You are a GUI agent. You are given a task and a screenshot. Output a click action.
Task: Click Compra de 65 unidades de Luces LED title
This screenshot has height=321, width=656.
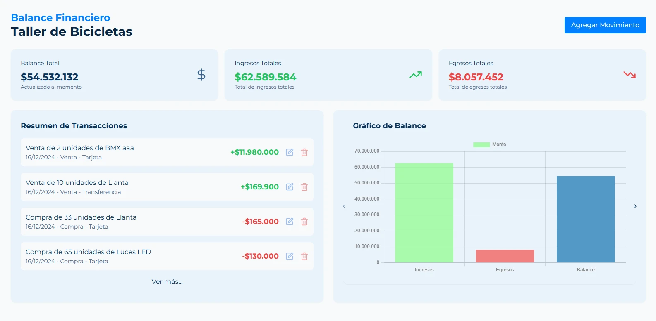(x=89, y=252)
